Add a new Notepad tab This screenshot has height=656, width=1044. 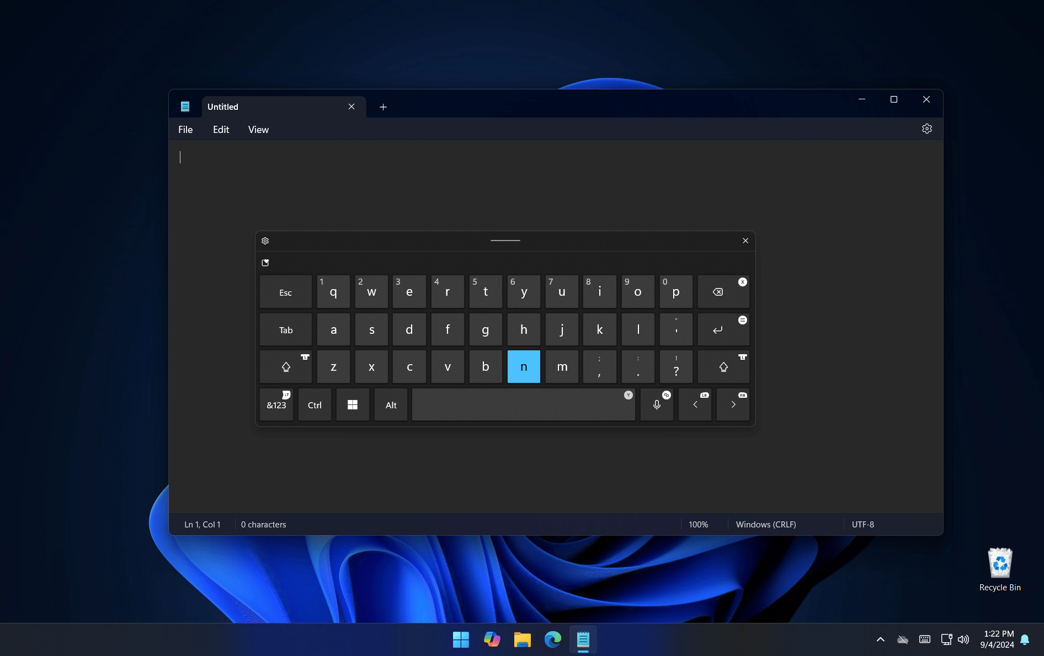click(x=383, y=107)
